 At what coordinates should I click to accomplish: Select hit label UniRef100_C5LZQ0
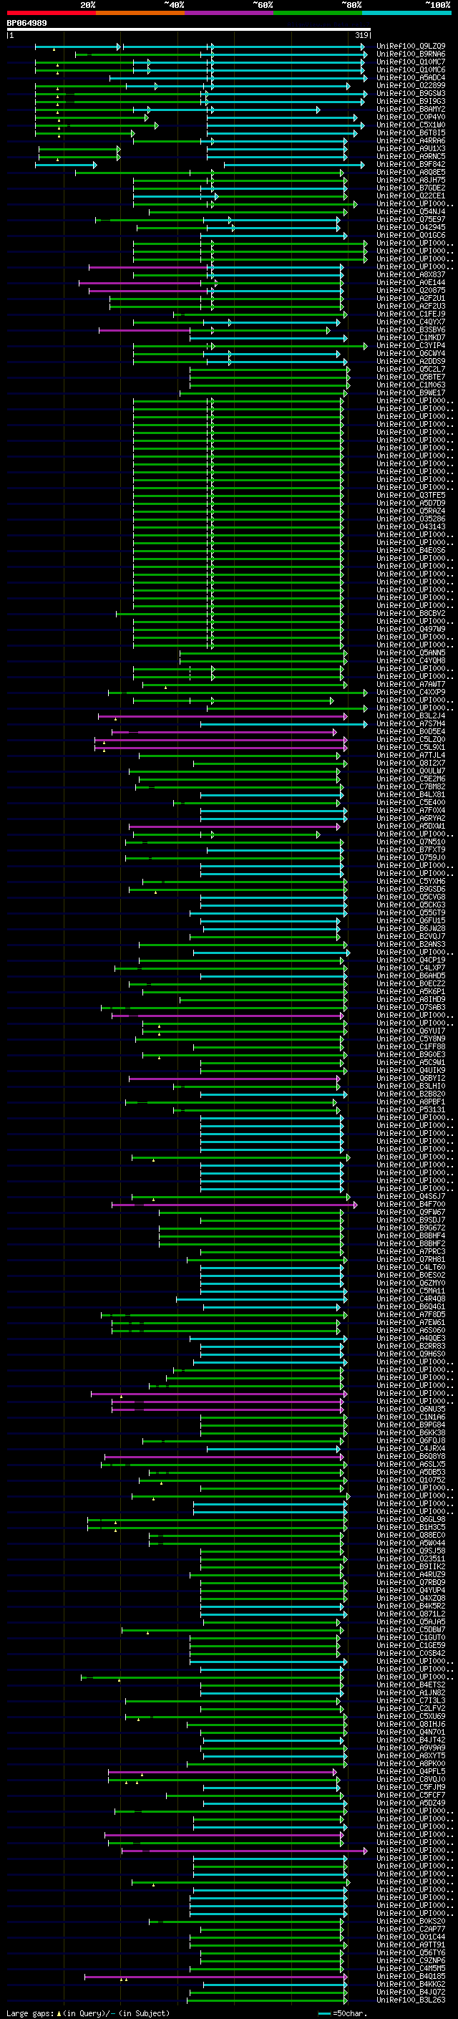click(x=411, y=738)
